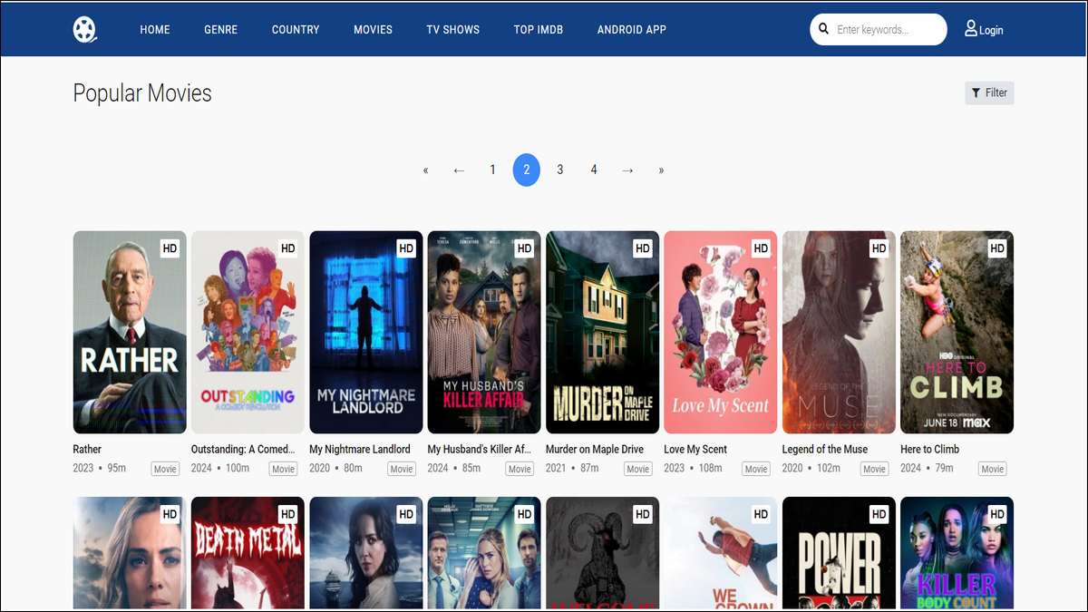
Task: Click HD badge on Outstanding poster
Action: coord(287,248)
